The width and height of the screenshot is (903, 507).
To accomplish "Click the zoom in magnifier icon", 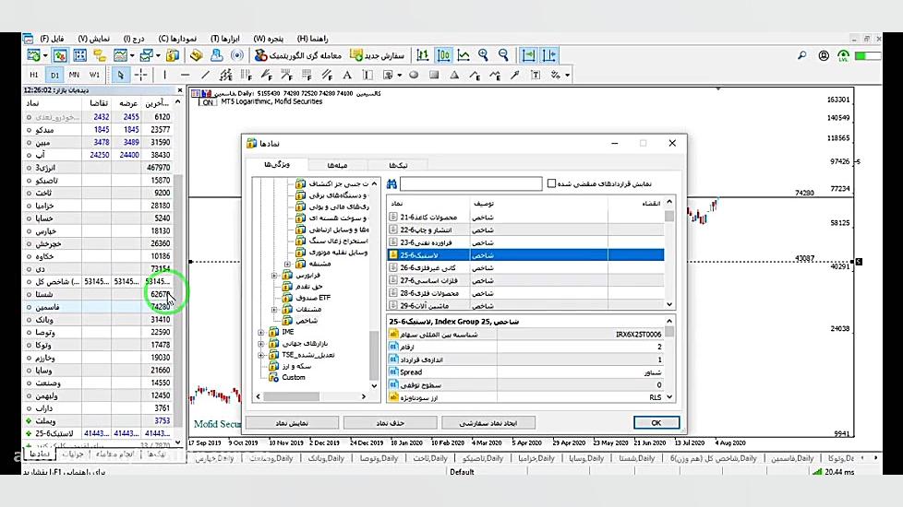I will [x=483, y=55].
